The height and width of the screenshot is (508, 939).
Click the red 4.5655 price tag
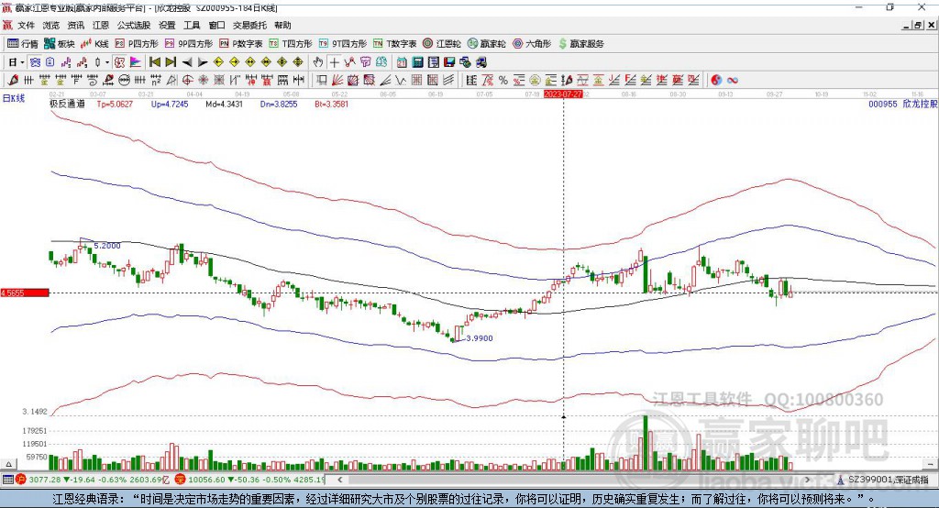pyautogui.click(x=25, y=293)
